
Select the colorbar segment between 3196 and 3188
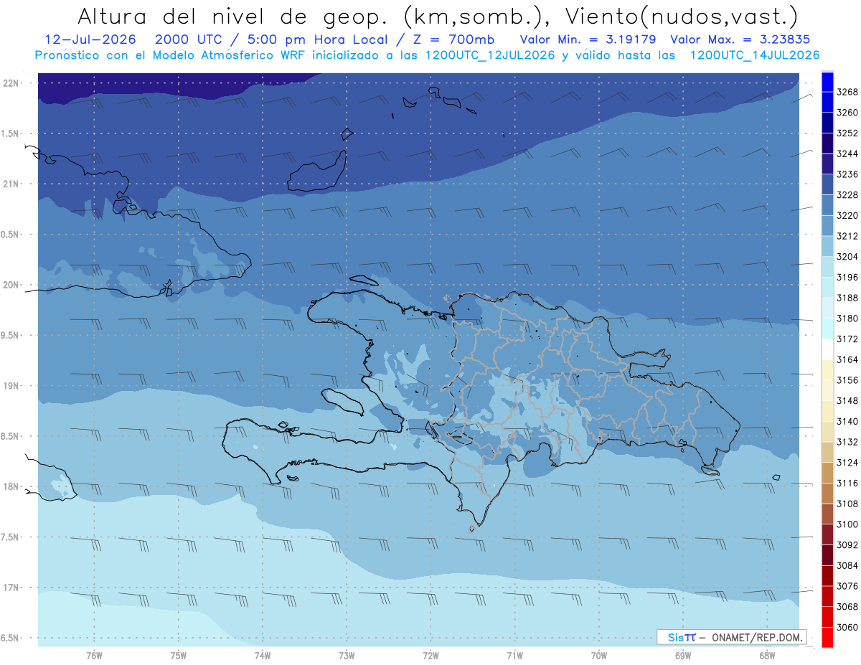pos(827,287)
